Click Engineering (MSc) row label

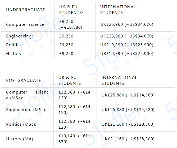point(26,110)
